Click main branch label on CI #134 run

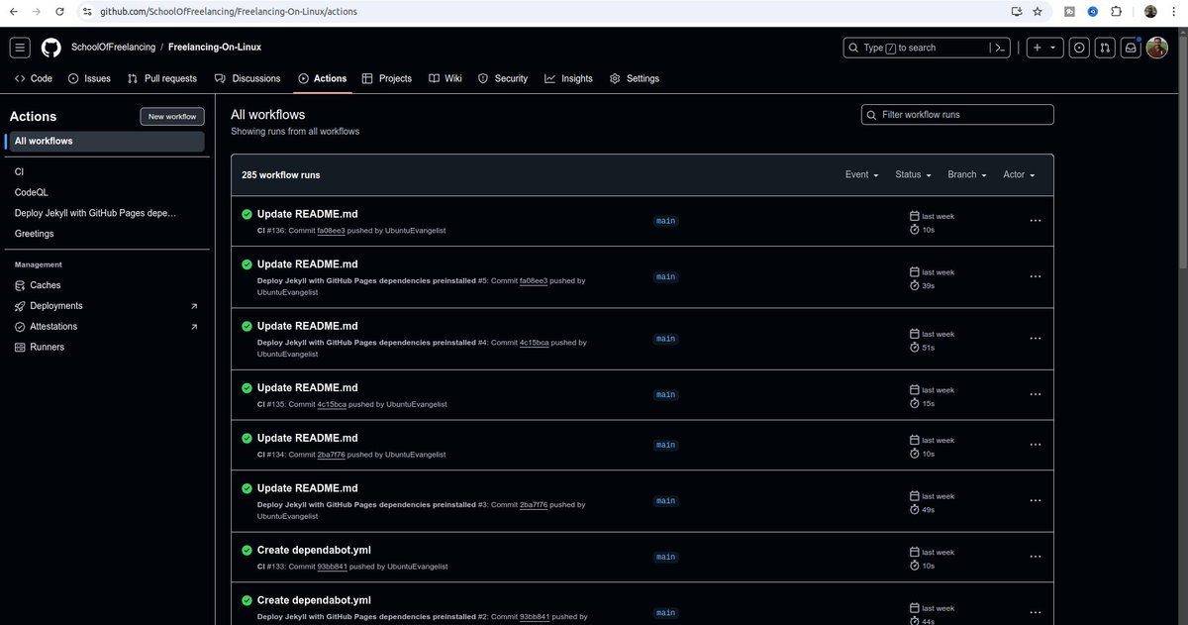pyautogui.click(x=665, y=445)
